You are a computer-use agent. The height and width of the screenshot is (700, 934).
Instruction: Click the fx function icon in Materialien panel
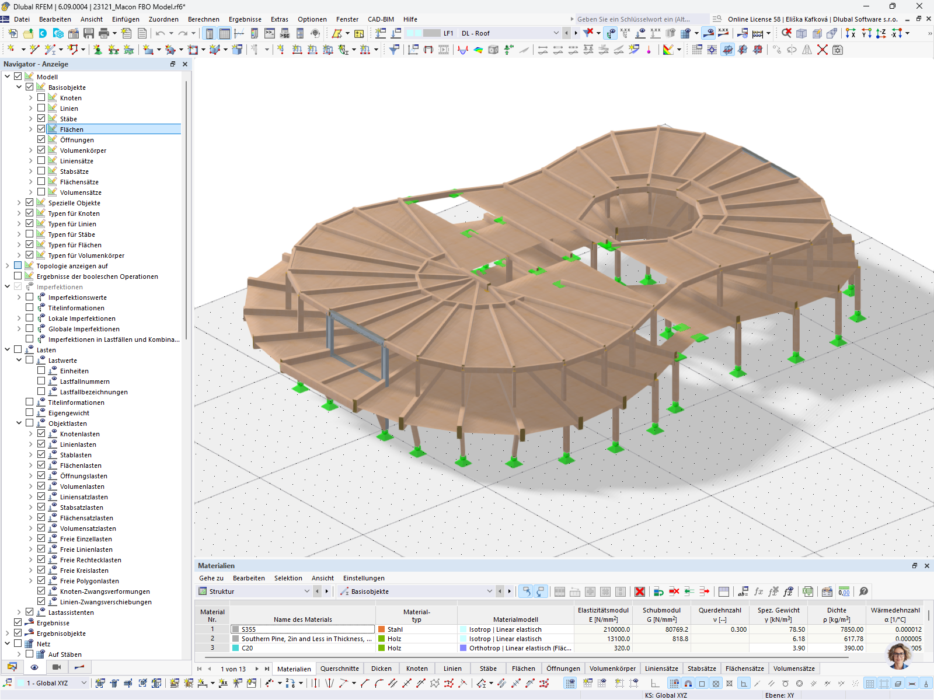tap(758, 591)
